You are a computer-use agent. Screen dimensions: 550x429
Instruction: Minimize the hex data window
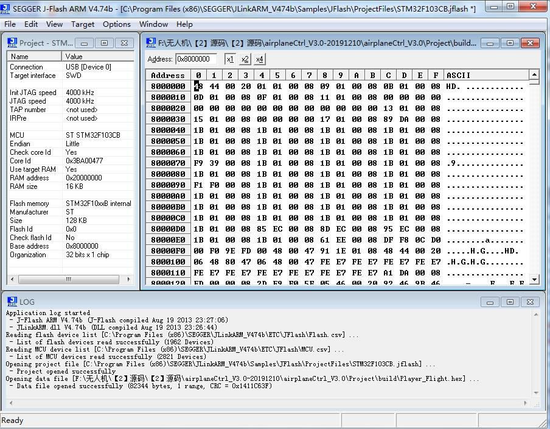(x=490, y=43)
